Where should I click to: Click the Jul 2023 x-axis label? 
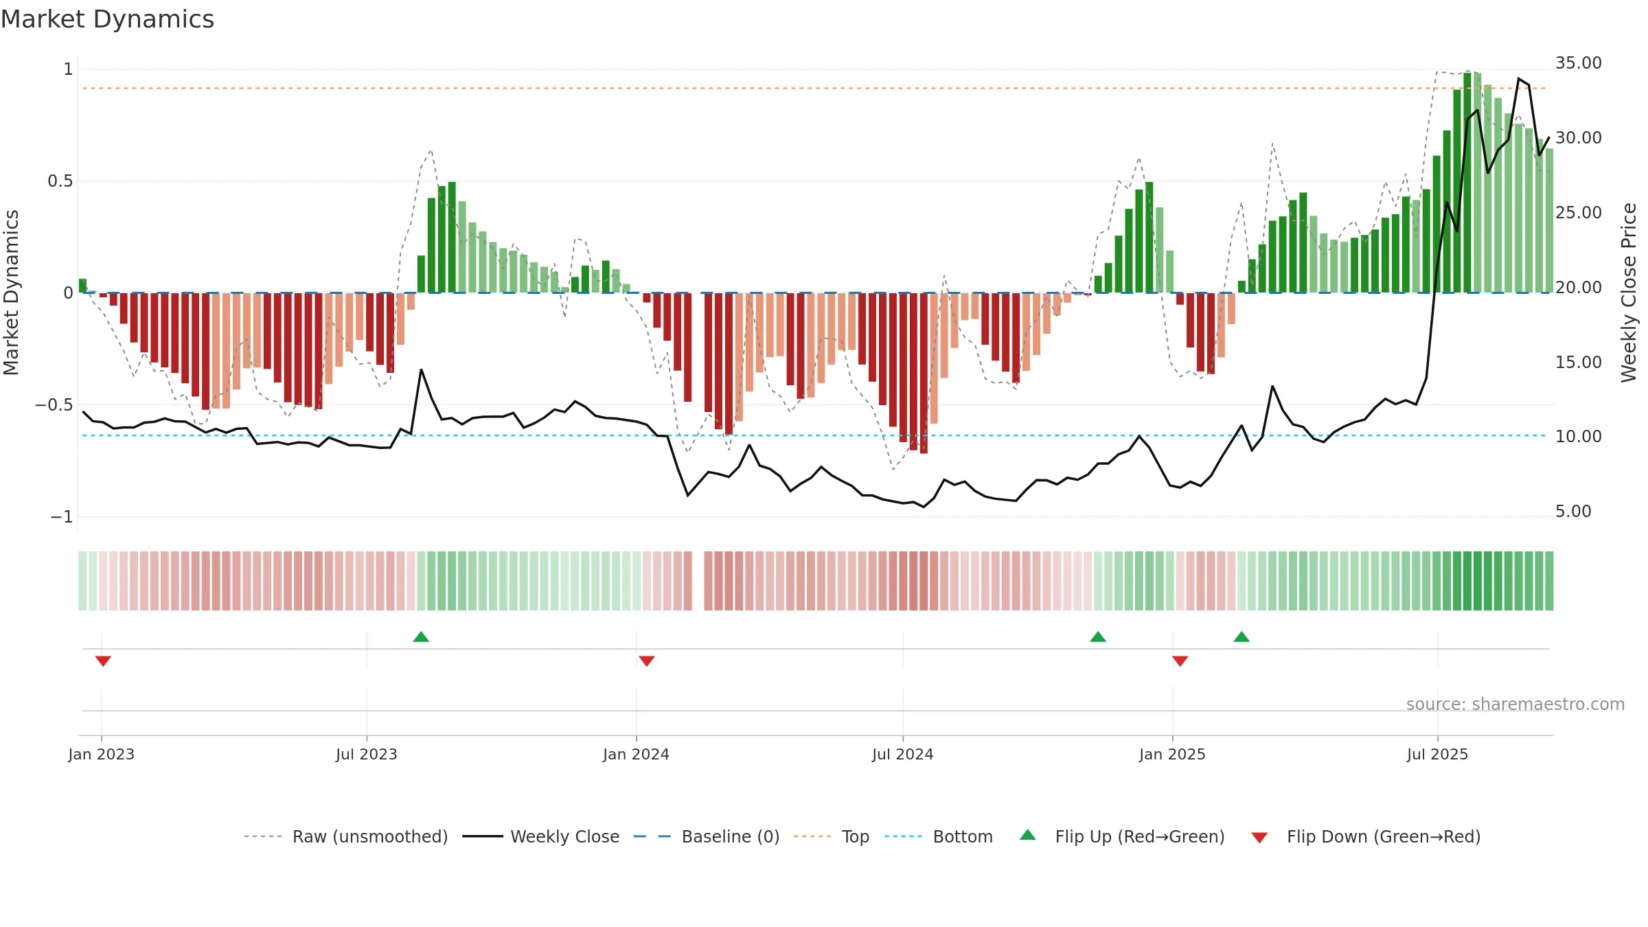(x=367, y=754)
